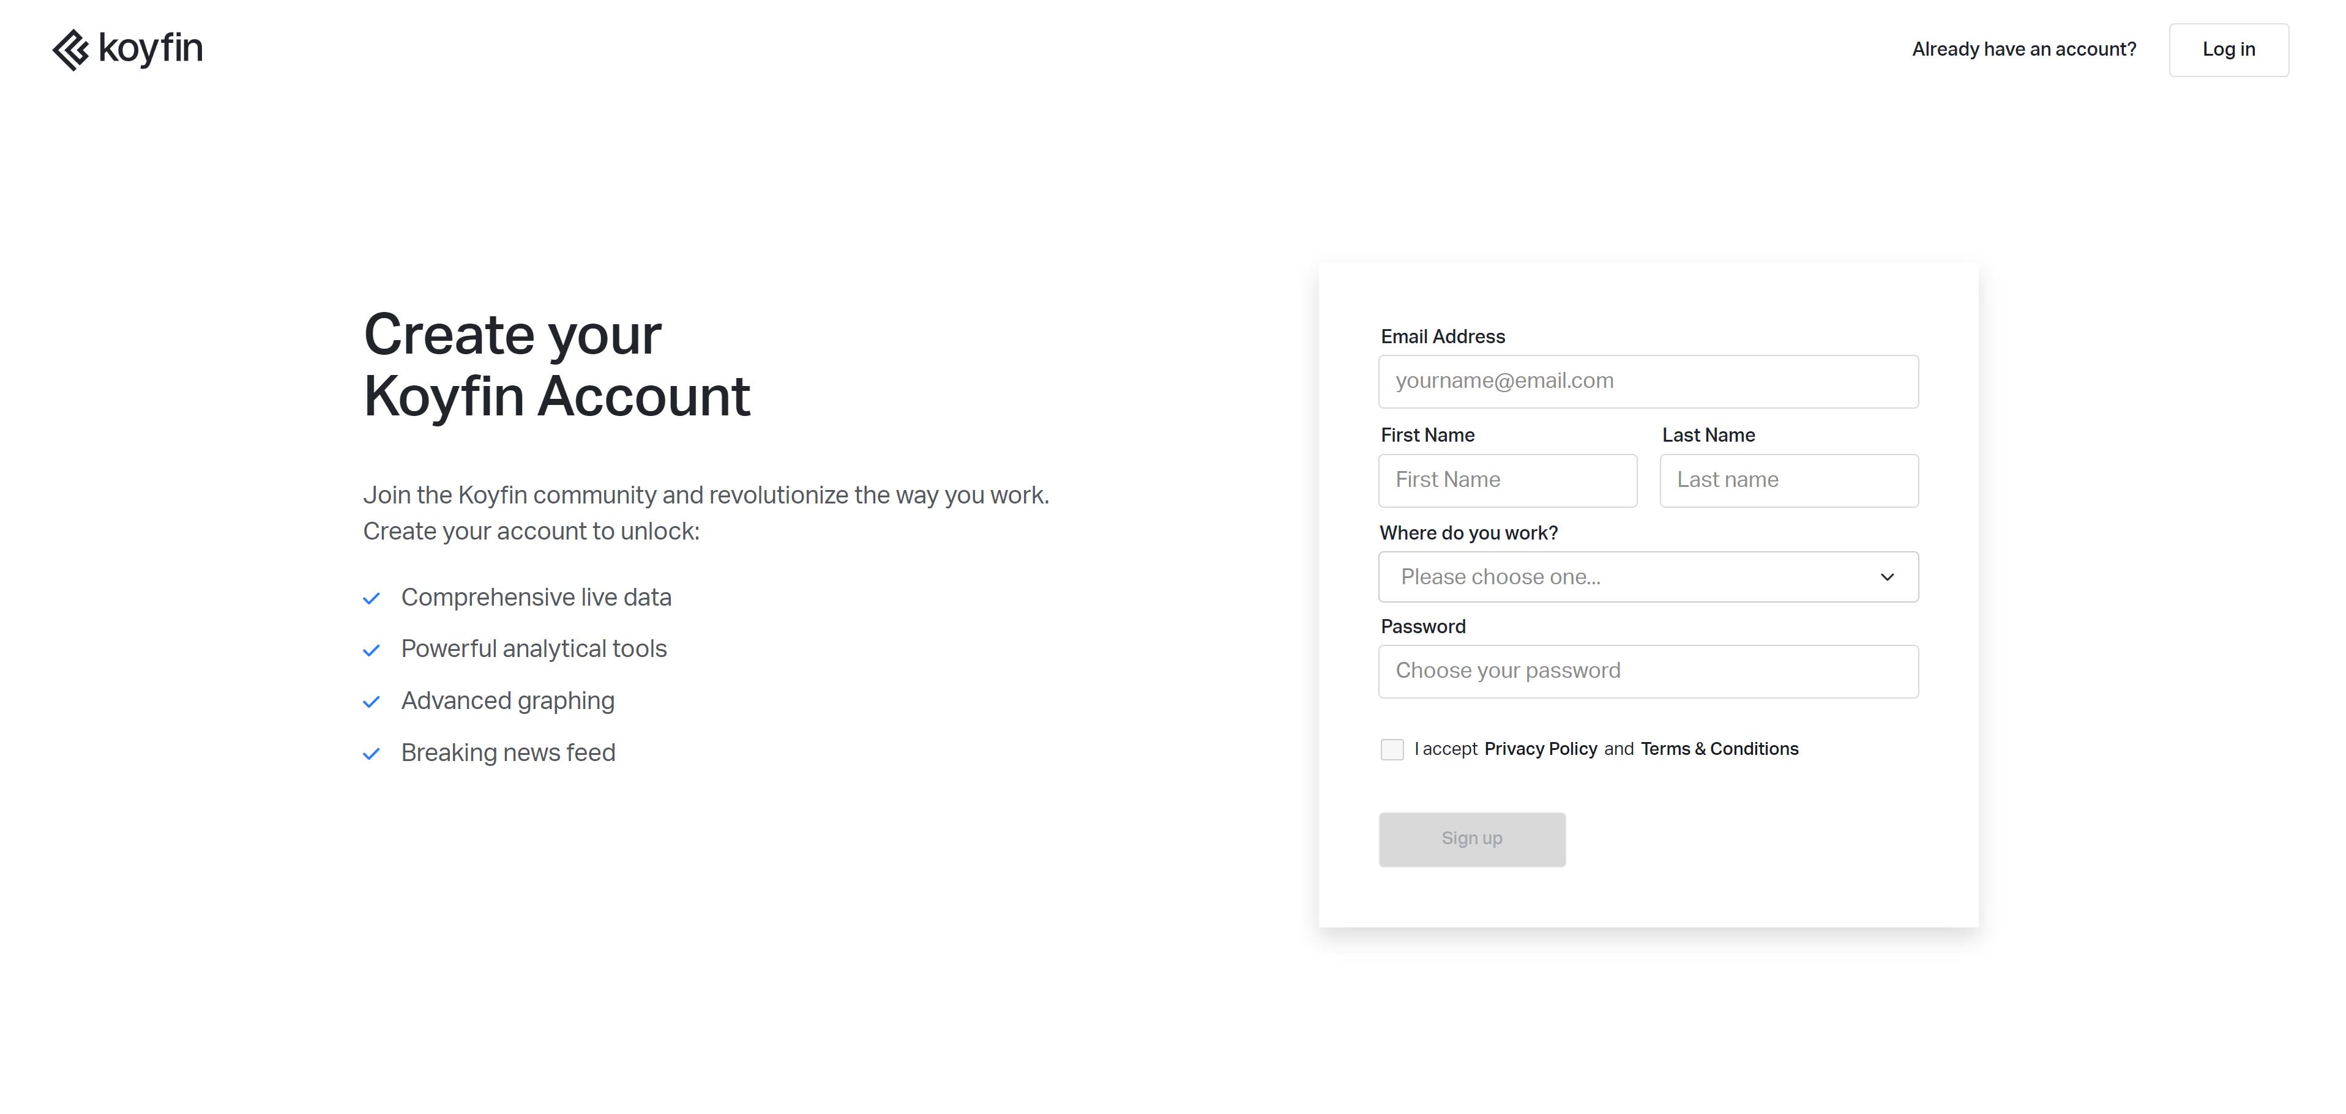Viewport: 2346px width, 1114px height.
Task: Click the Sign up button
Action: click(1472, 839)
